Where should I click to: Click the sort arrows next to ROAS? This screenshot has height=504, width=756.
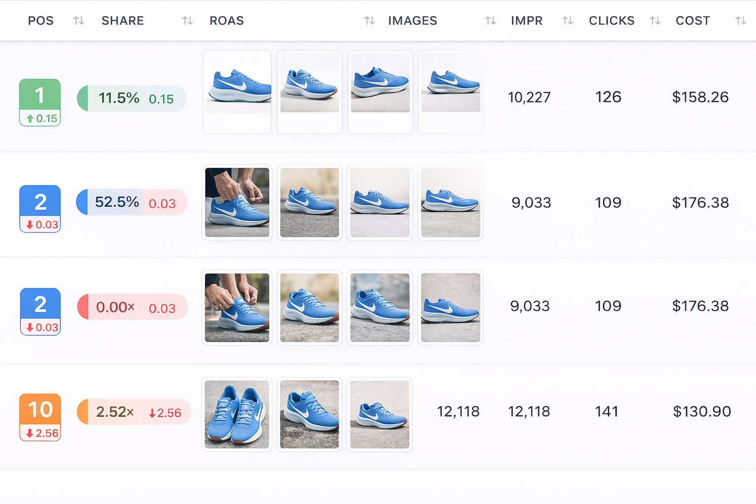click(369, 21)
